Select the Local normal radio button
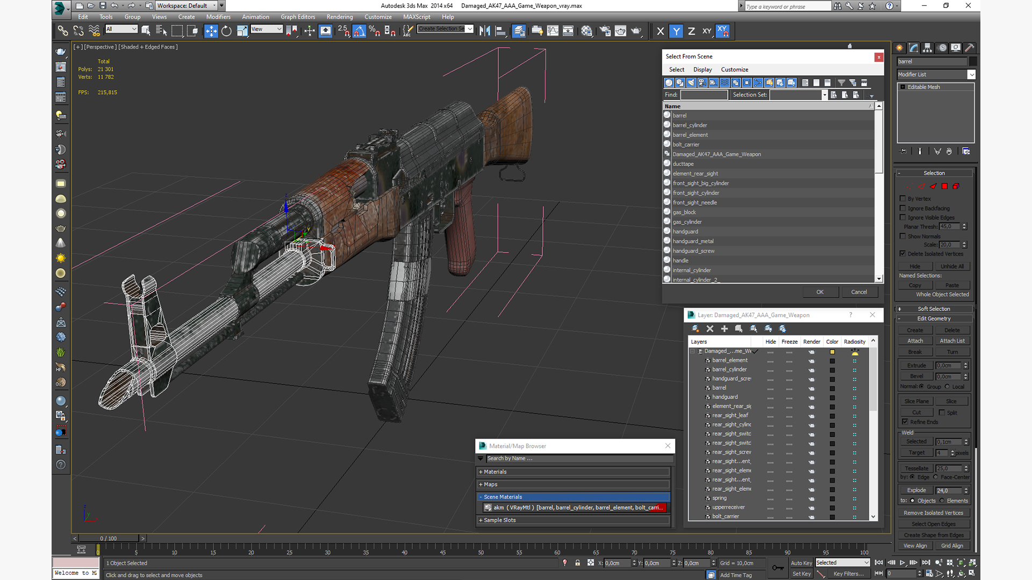The width and height of the screenshot is (1032, 580). coord(947,387)
